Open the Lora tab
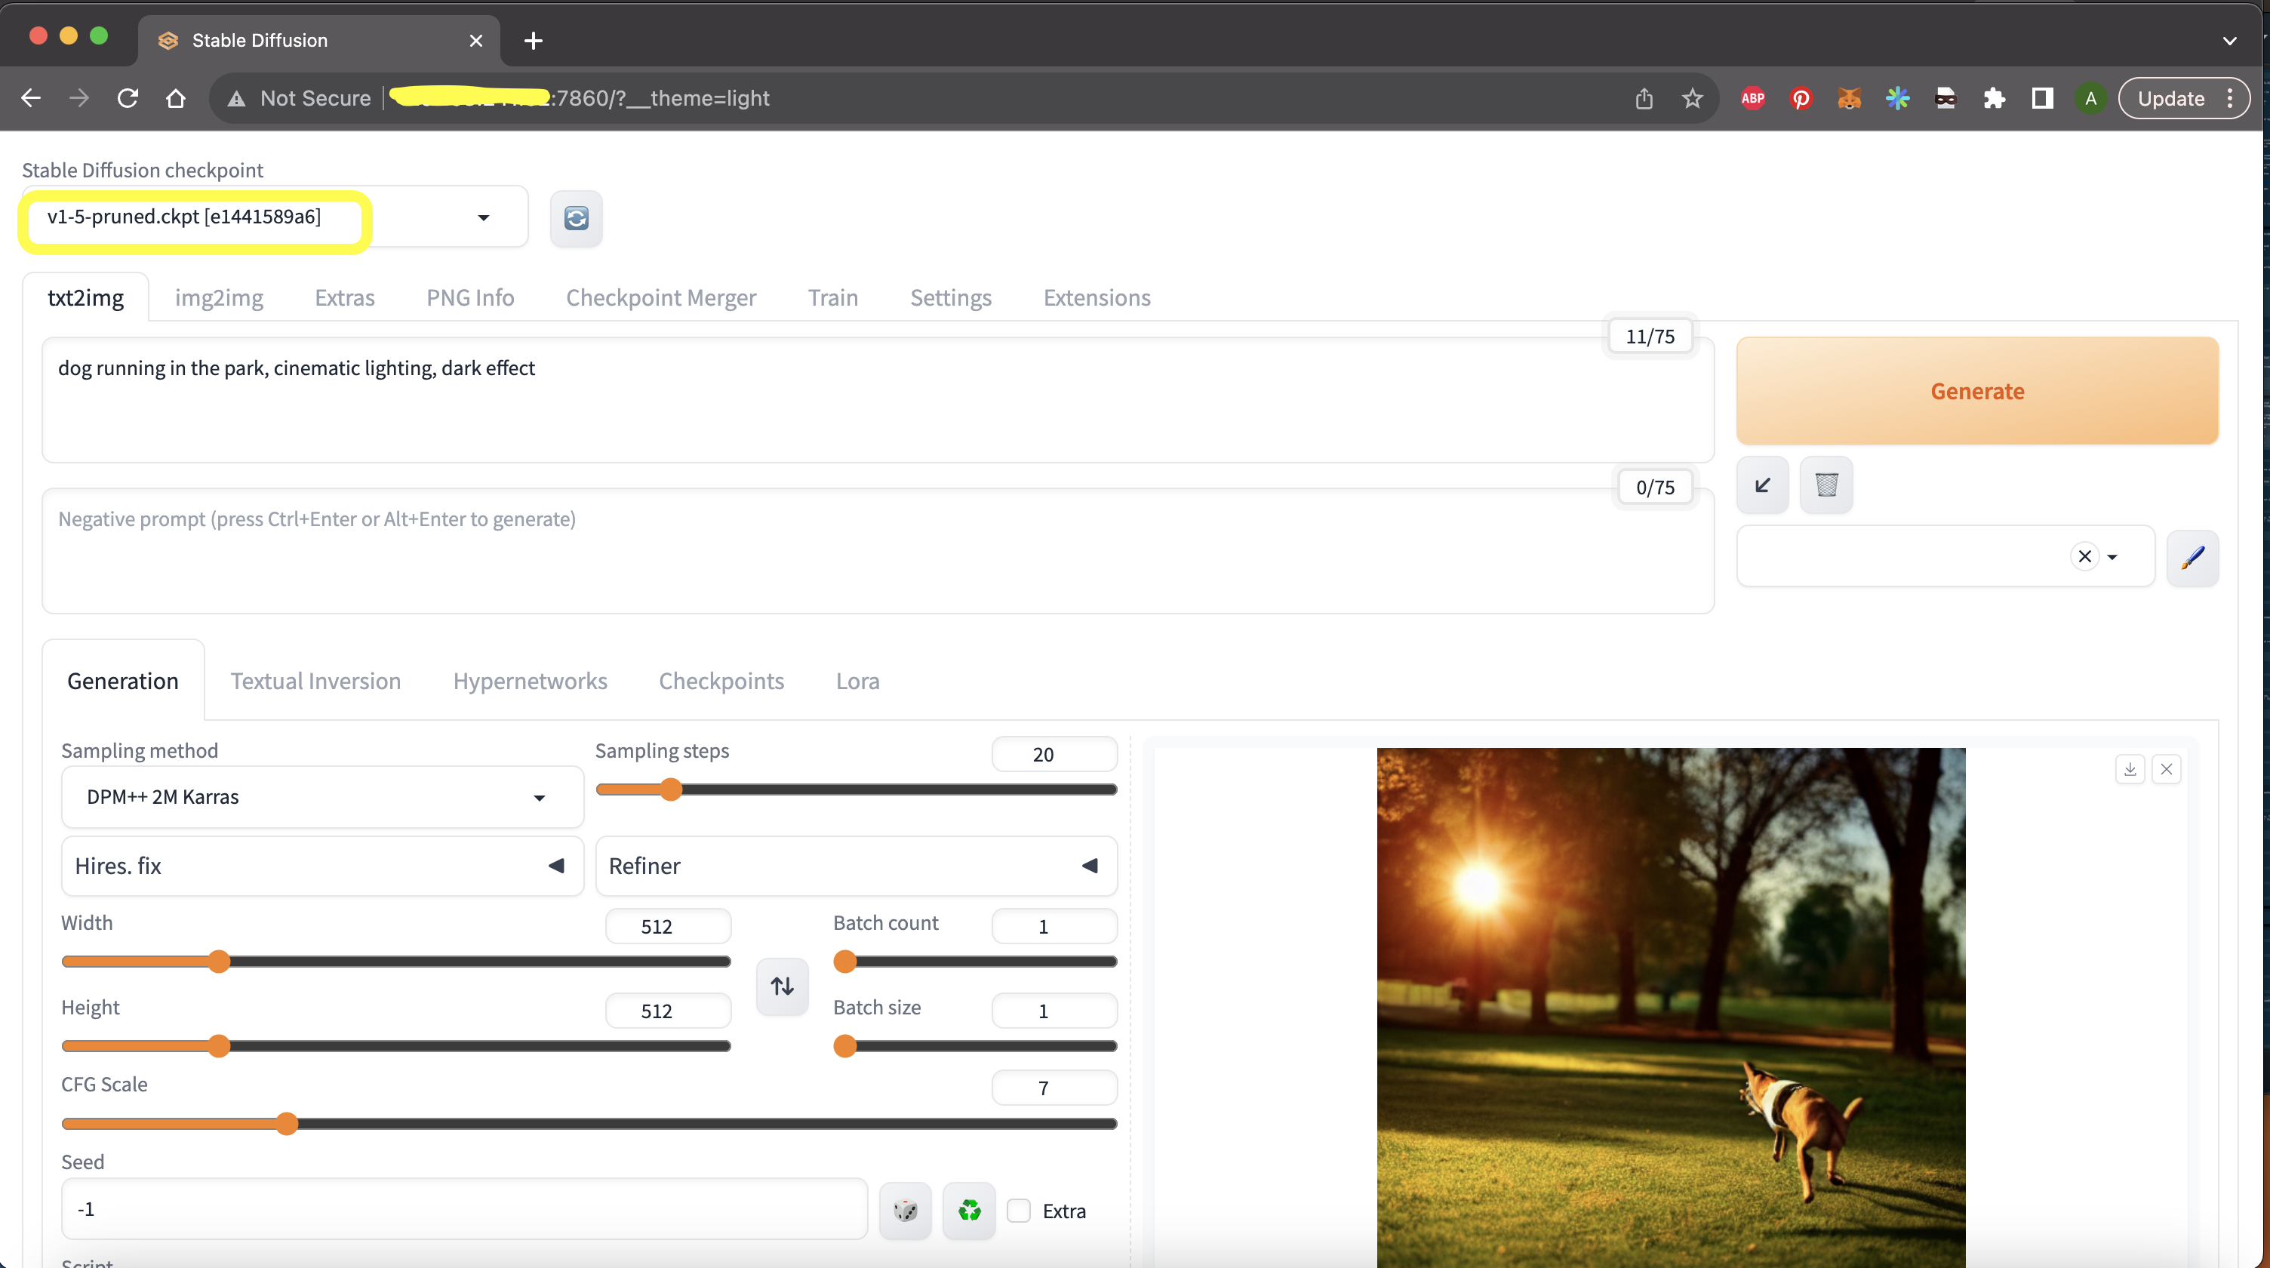Viewport: 2270px width, 1268px height. tap(857, 681)
